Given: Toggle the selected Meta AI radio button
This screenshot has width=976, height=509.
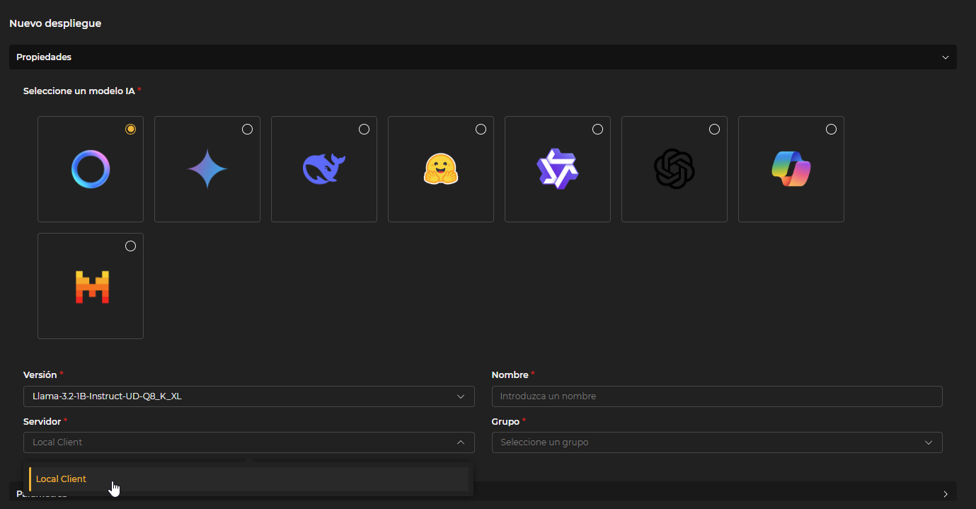Looking at the screenshot, I should pos(130,129).
